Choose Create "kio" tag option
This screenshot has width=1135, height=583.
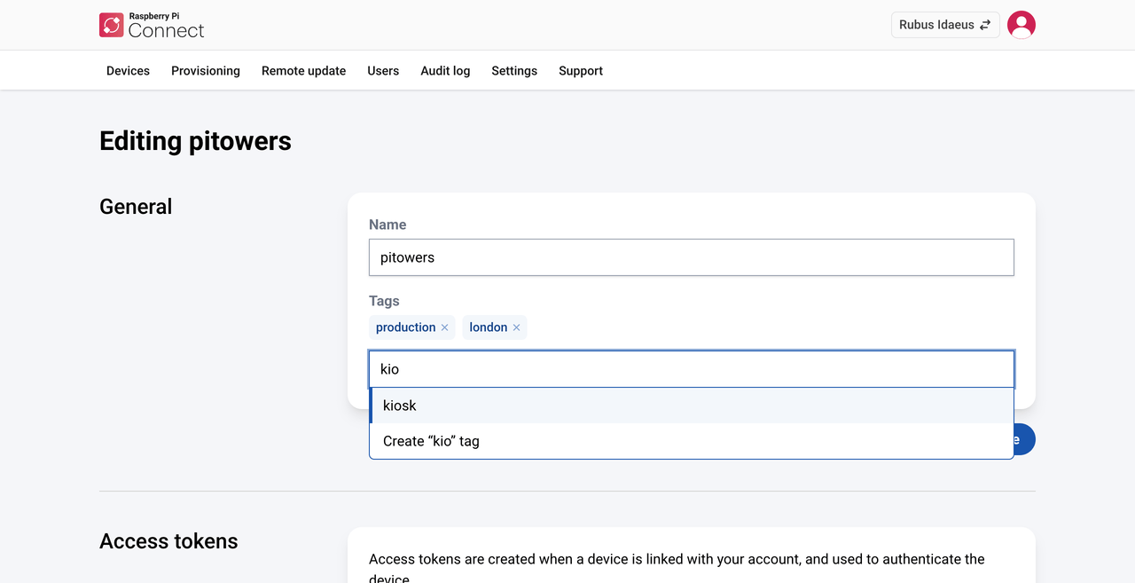pos(692,441)
